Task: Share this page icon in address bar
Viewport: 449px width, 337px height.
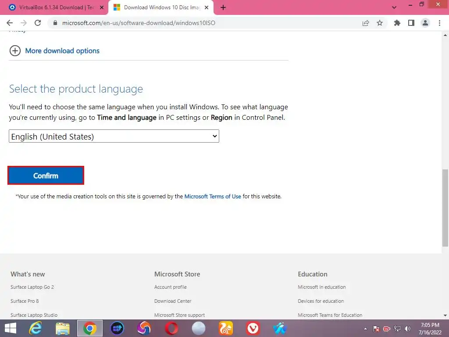Action: pyautogui.click(x=366, y=23)
